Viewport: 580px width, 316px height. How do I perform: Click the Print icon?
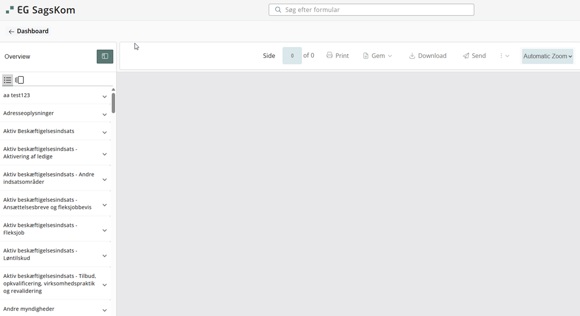point(330,56)
